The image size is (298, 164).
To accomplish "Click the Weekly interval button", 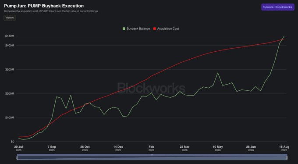I will [10, 18].
